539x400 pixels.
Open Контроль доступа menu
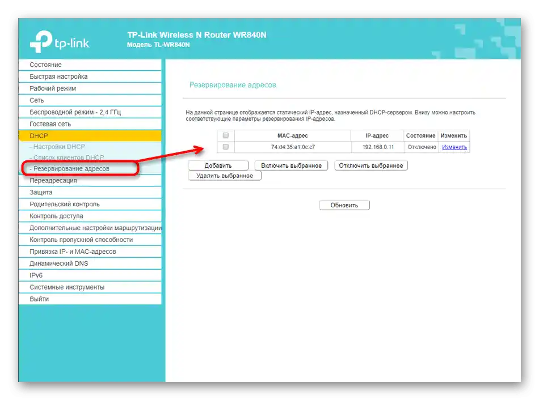[90, 216]
